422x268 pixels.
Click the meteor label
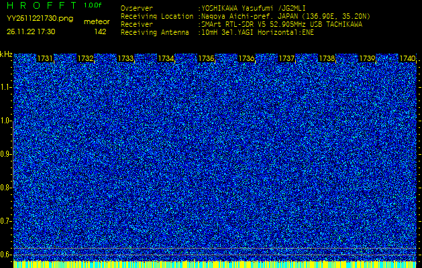(97, 22)
